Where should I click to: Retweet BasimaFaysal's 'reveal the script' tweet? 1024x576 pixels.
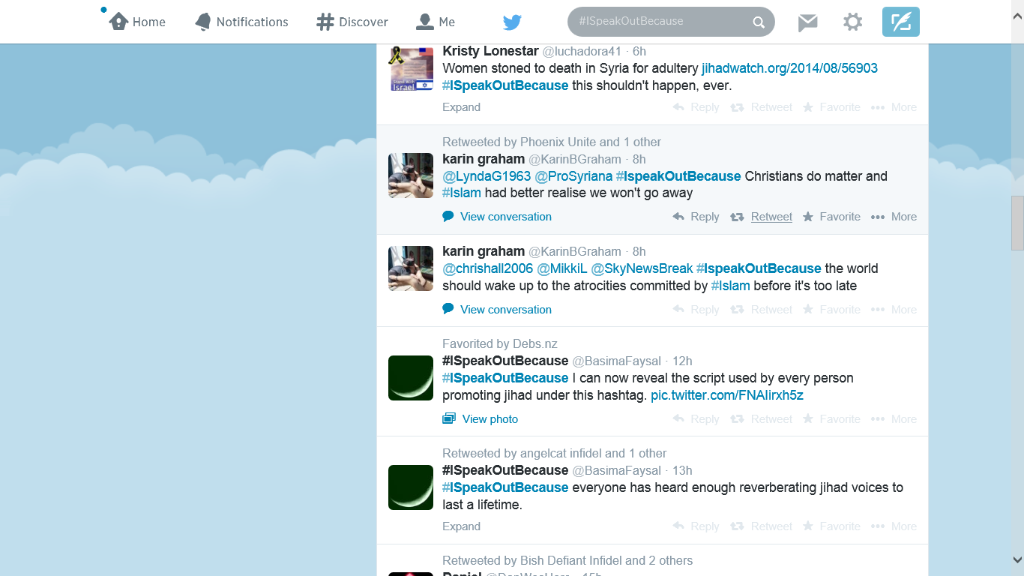[x=762, y=419]
